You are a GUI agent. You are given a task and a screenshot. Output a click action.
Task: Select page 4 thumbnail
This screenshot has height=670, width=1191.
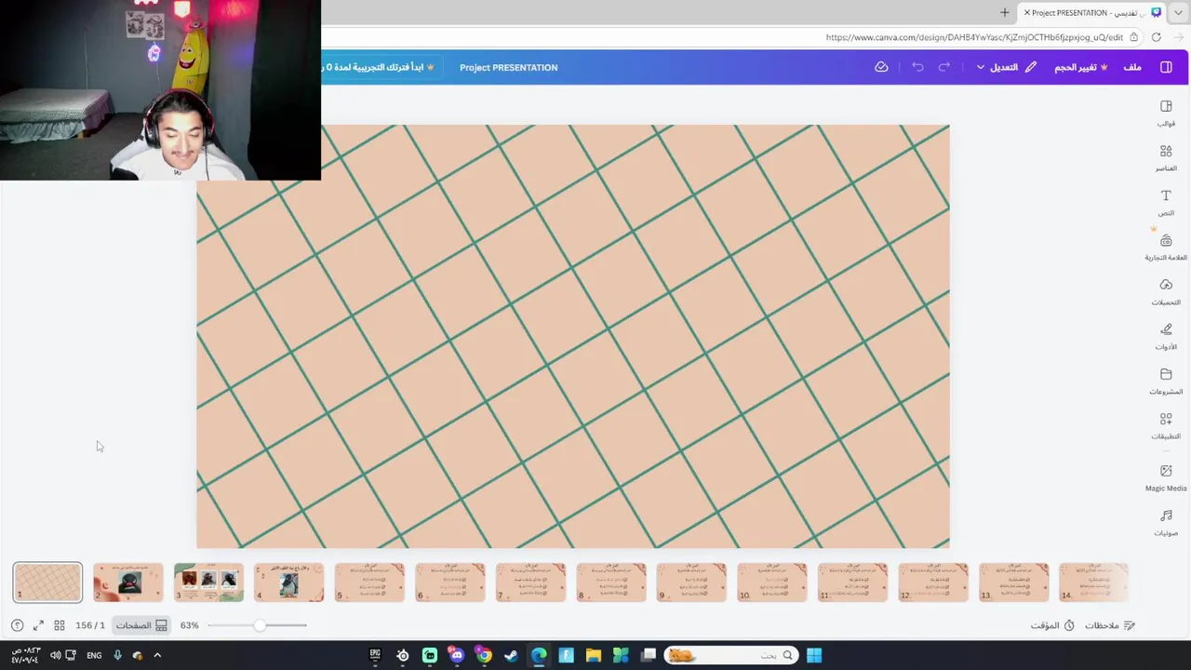[x=289, y=583]
